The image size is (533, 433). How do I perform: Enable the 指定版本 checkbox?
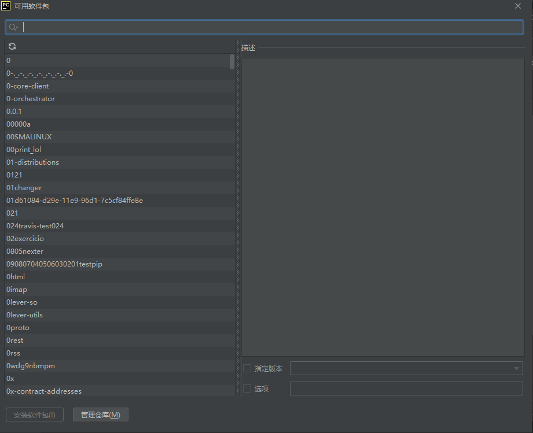coord(247,368)
